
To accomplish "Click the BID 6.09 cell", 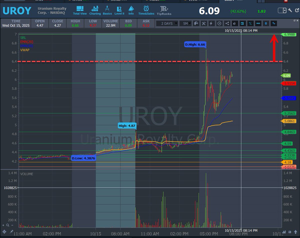I will pos(129,23).
